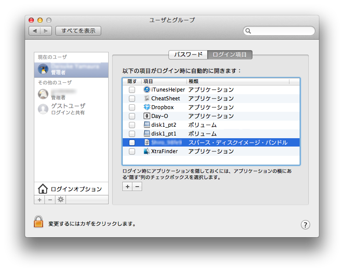This screenshot has width=344, height=272.
Task: Select the Dropbox row name
Action: pyautogui.click(x=162, y=107)
